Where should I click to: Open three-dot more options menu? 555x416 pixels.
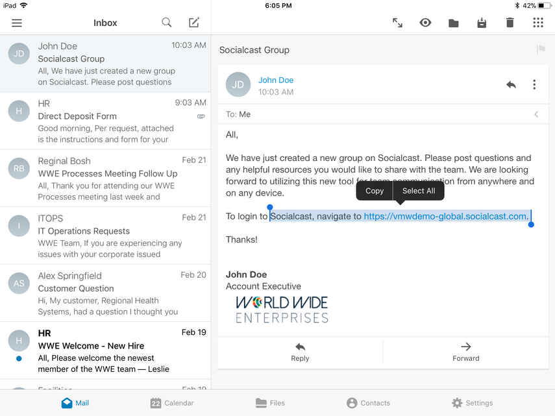click(534, 85)
